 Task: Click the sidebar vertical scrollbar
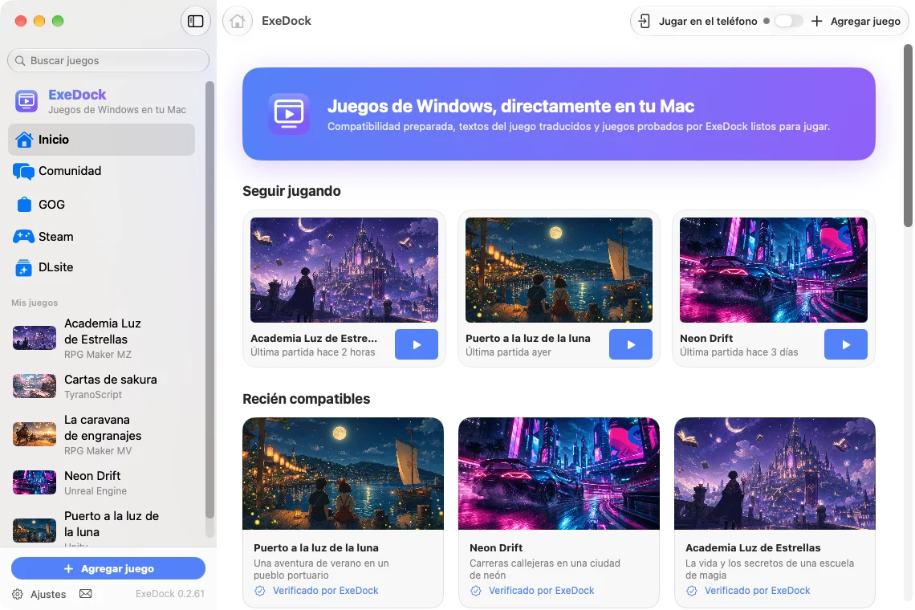pos(209,299)
